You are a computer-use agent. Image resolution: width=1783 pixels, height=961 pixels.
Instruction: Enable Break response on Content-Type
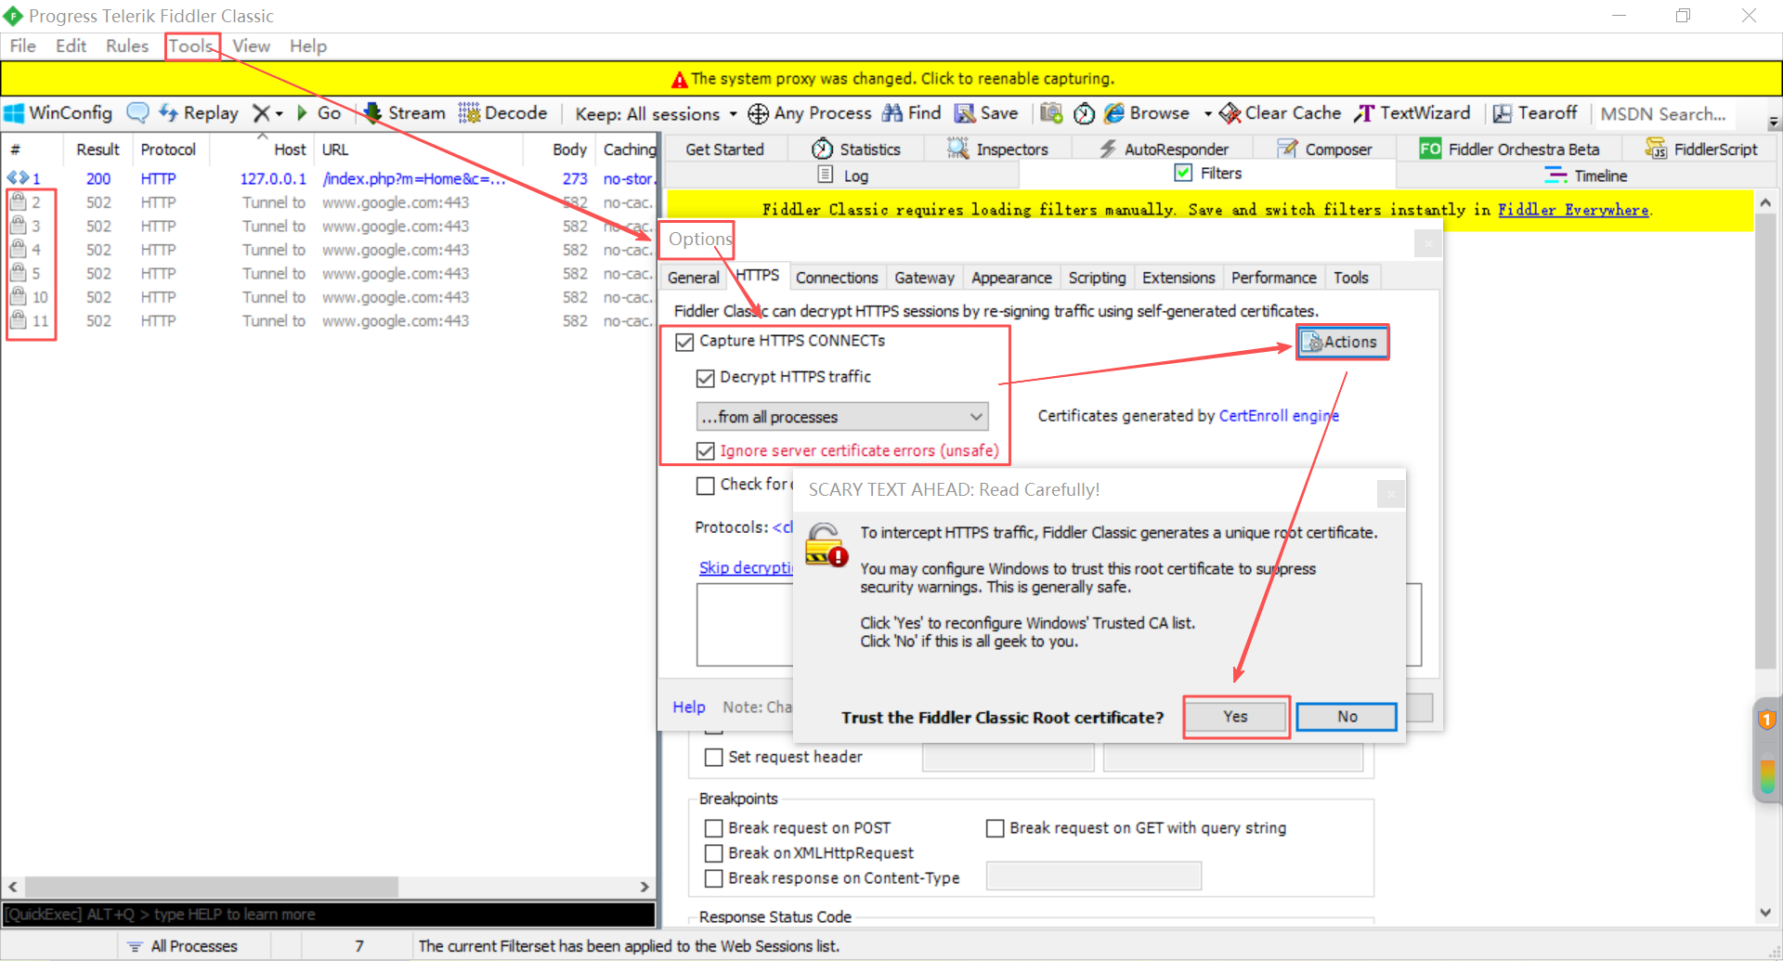(714, 878)
